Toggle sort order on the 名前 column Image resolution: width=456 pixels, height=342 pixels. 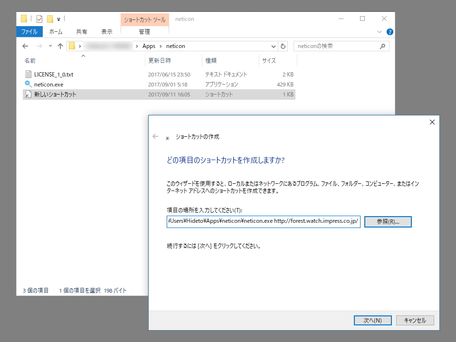(x=29, y=60)
